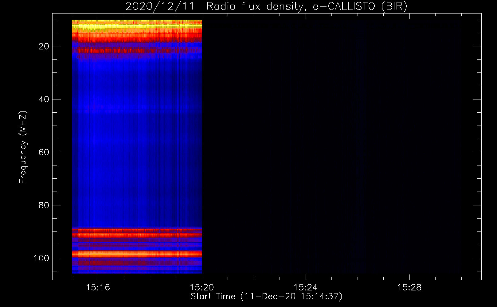Click the '20' frequency tick label
The height and width of the screenshot is (307, 497).
44,46
